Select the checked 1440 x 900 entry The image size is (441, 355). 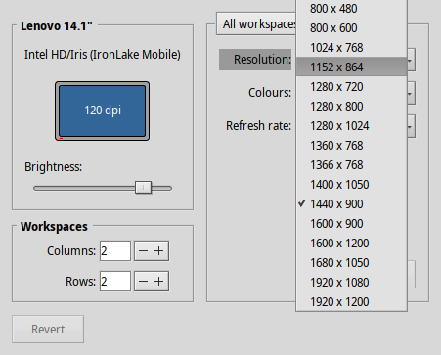351,204
